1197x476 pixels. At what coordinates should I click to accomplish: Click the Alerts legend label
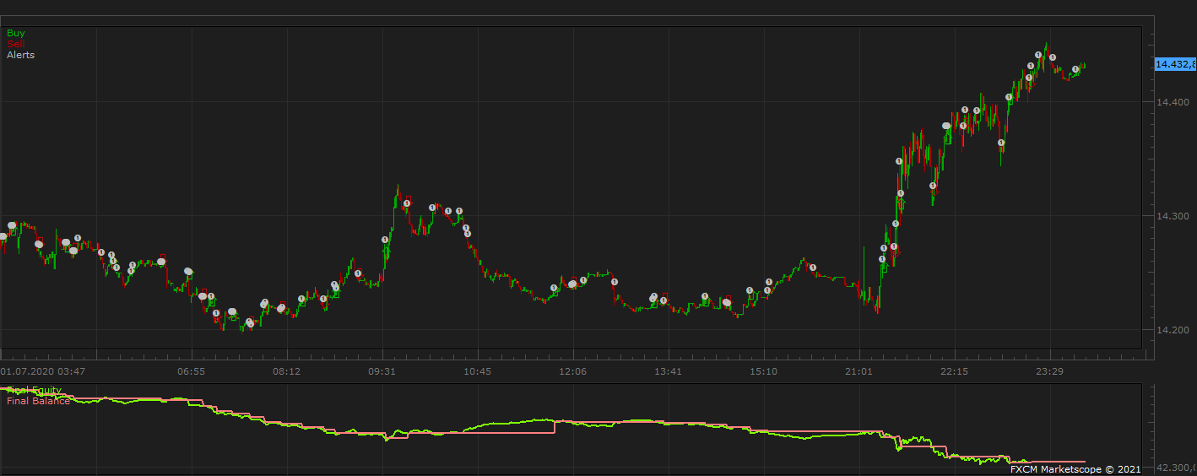(x=21, y=55)
